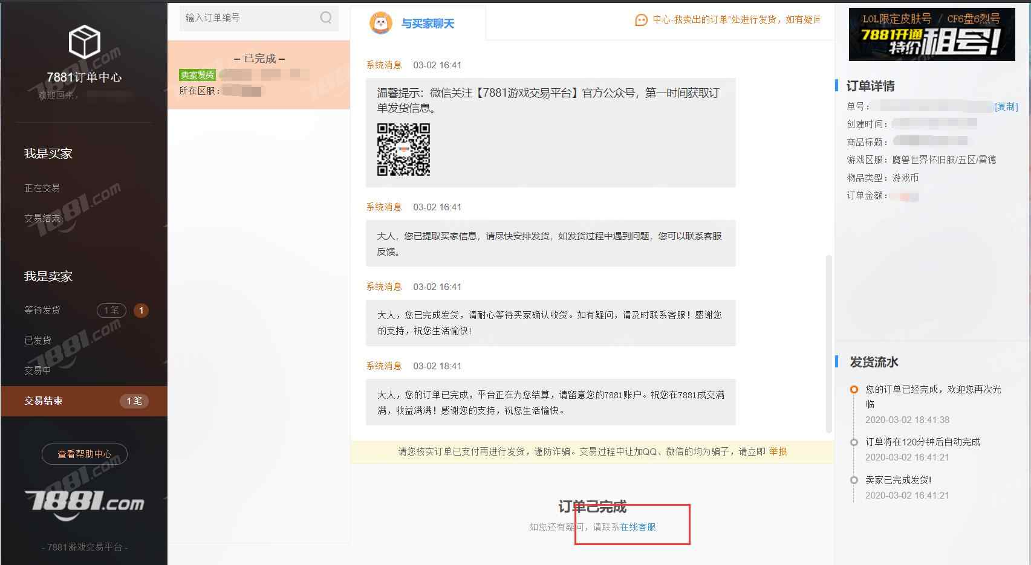The height and width of the screenshot is (565, 1031).
Task: Click the 7881订单中心 title text
Action: coord(84,77)
